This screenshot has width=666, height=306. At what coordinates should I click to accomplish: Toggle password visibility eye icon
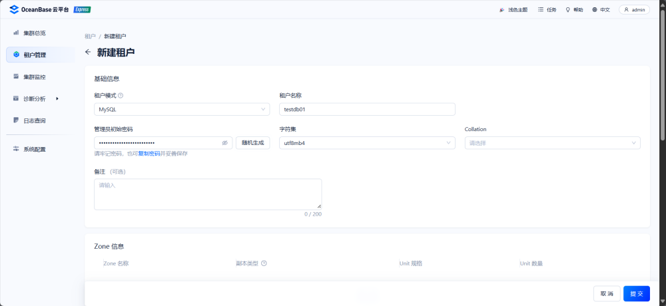[x=225, y=143]
